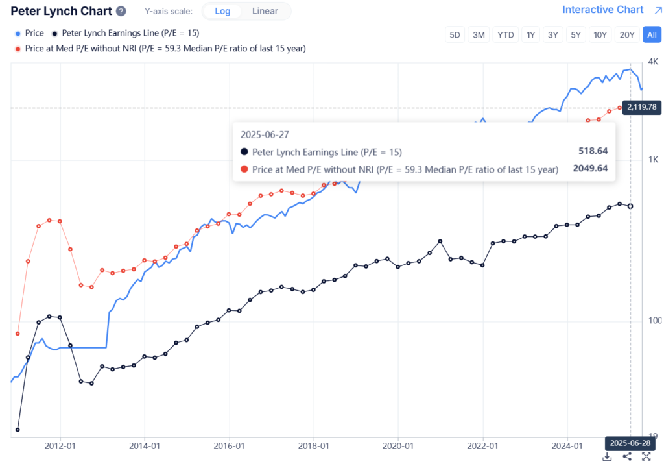This screenshot has height=466, width=664.
Task: Open the Peter Lynch Chart help icon
Action: (121, 12)
